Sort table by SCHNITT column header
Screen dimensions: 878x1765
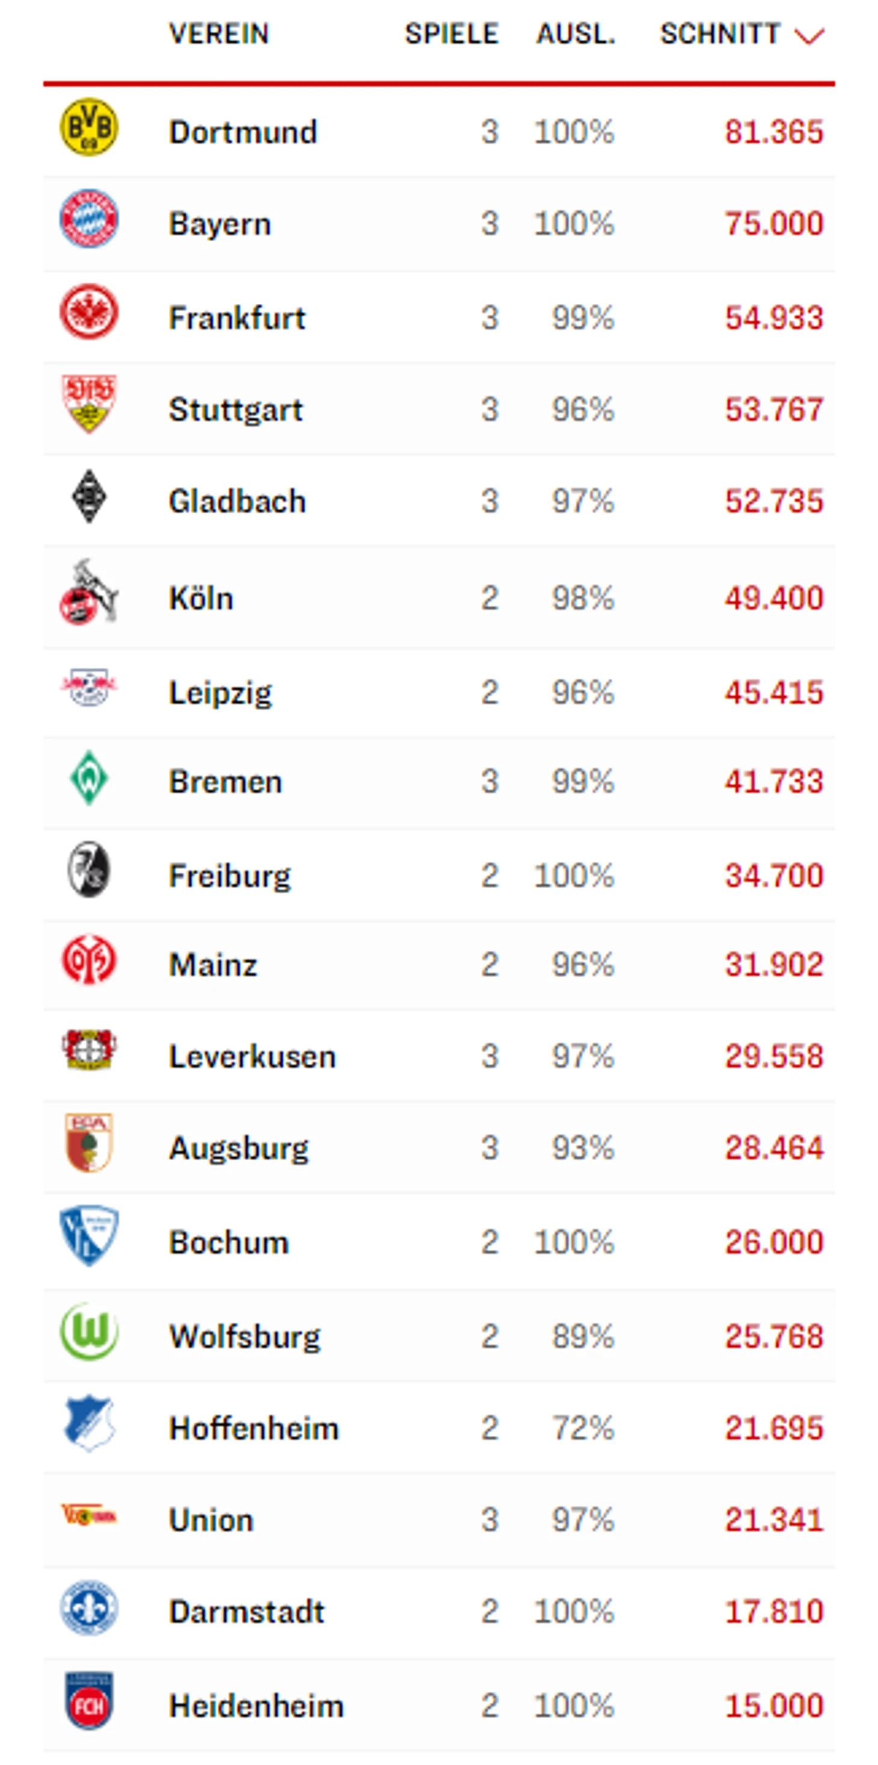tap(720, 34)
